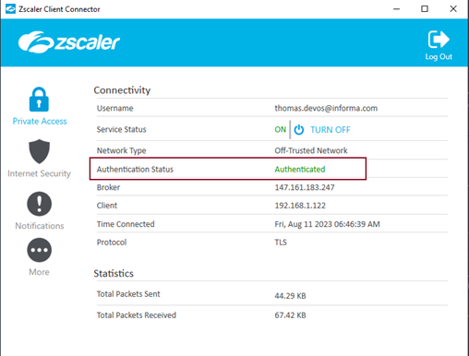Image resolution: width=469 pixels, height=356 pixels.
Task: Click the 67.42 KB packets received value
Action: (x=290, y=315)
